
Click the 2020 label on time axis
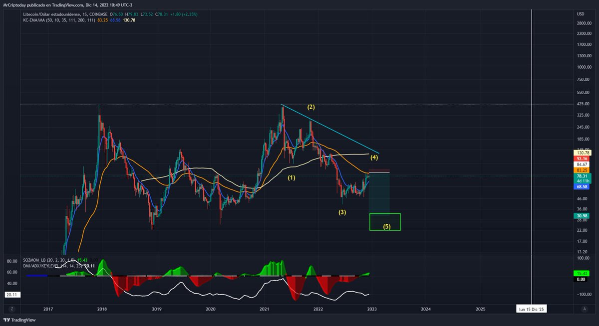tap(210, 309)
